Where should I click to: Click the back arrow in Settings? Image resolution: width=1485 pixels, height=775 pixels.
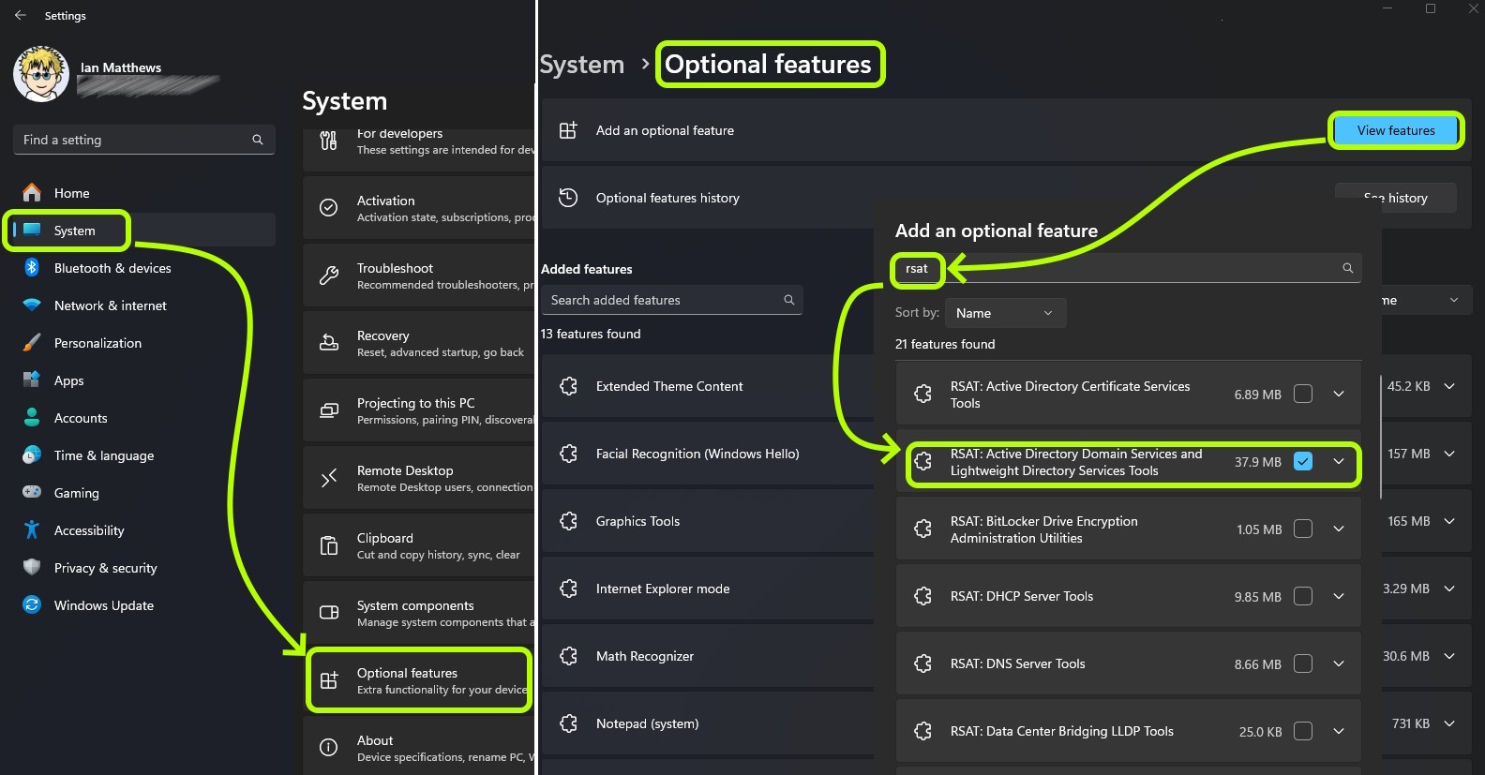pyautogui.click(x=21, y=16)
